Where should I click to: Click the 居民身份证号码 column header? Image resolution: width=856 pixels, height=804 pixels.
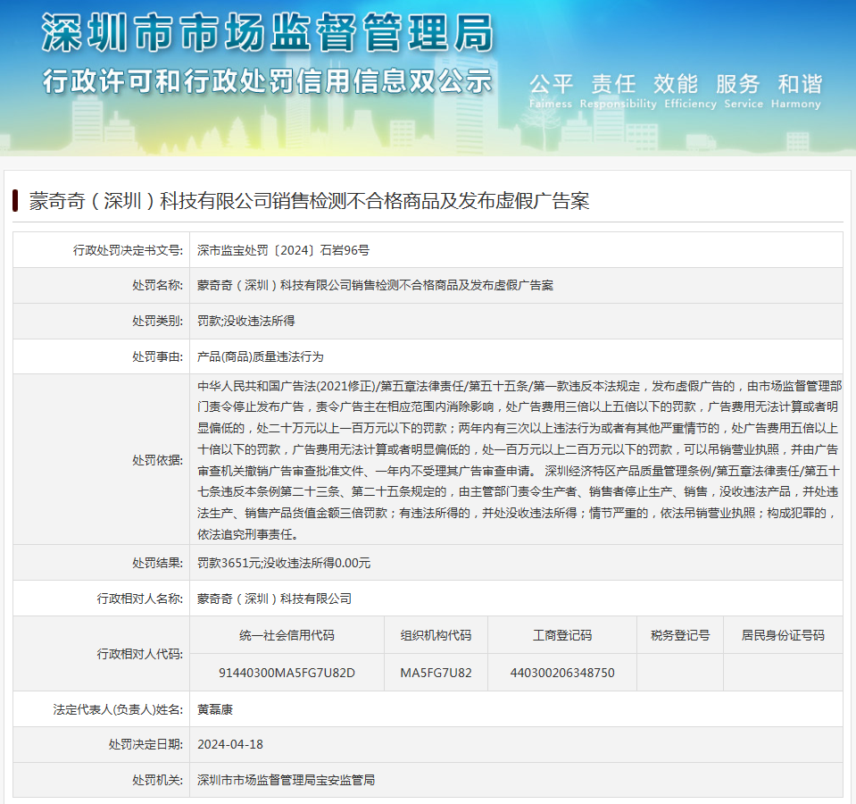point(783,635)
